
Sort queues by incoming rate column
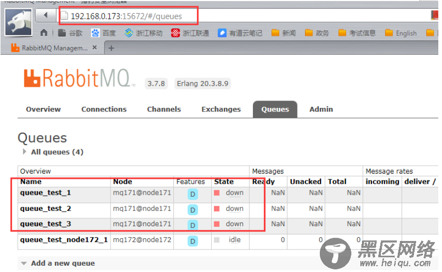382,182
